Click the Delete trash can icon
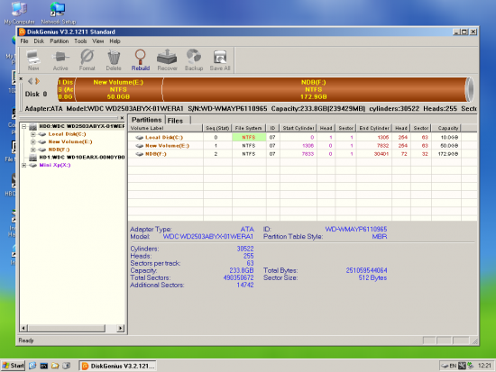Image resolution: width=496 pixels, height=372 pixels. pyautogui.click(x=114, y=59)
